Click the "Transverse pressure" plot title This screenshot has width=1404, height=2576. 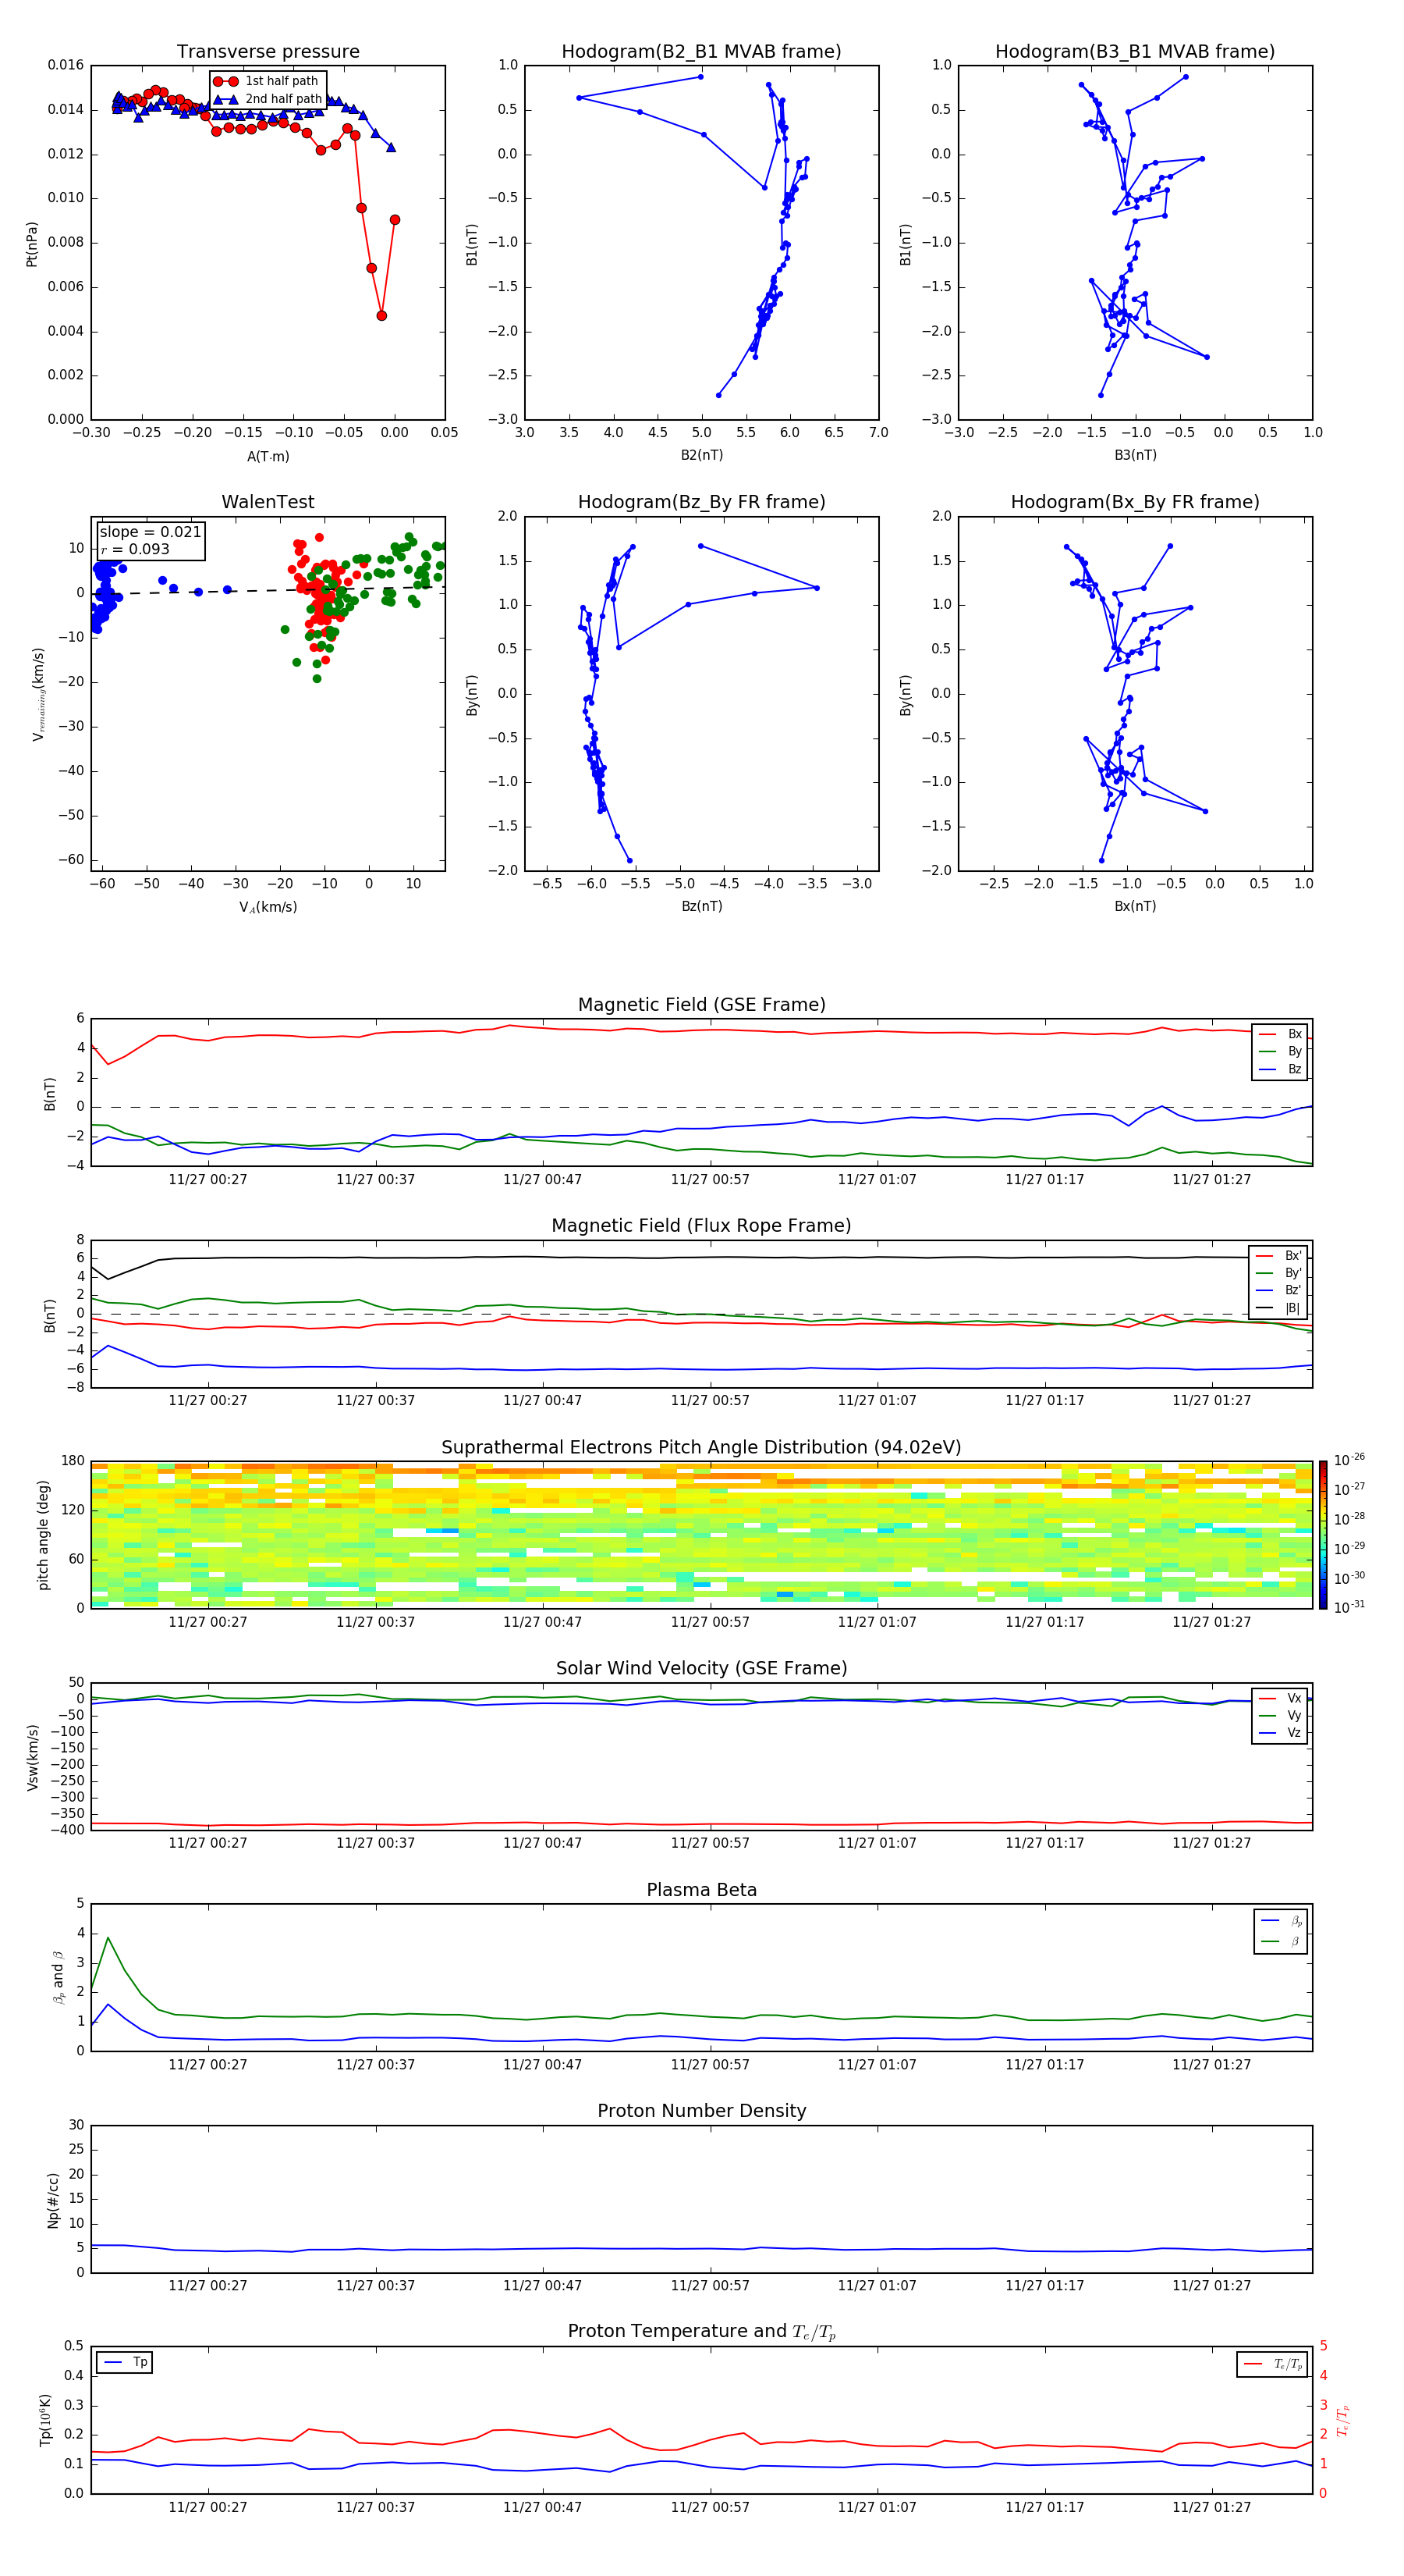pos(268,52)
